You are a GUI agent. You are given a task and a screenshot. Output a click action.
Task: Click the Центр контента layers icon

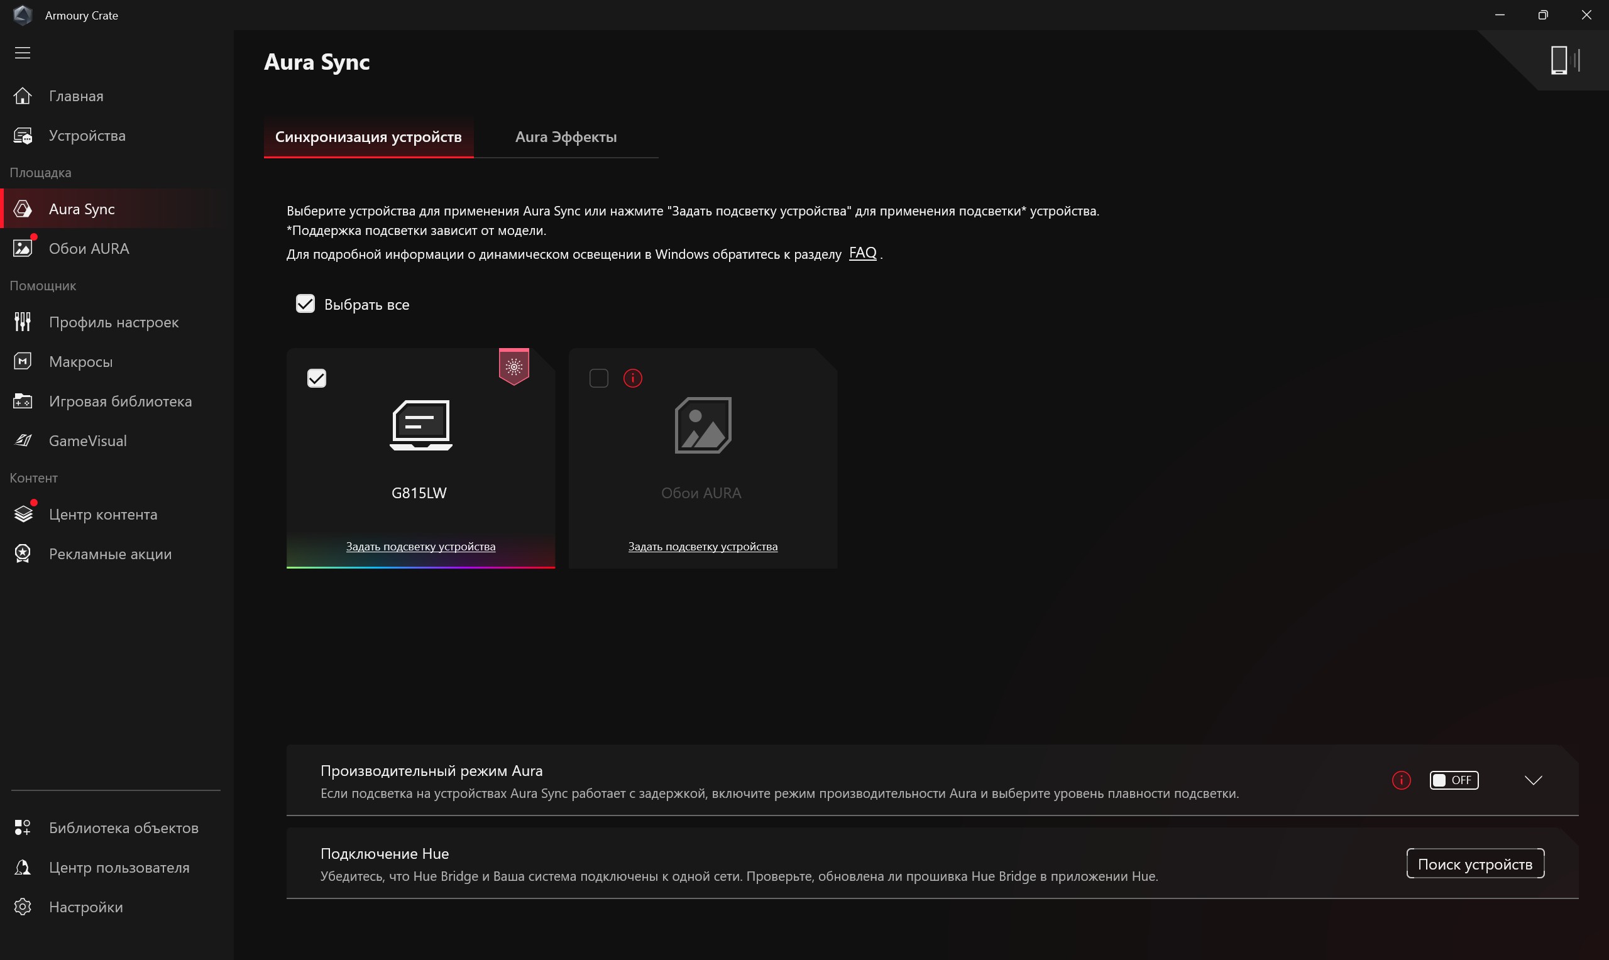pos(23,515)
